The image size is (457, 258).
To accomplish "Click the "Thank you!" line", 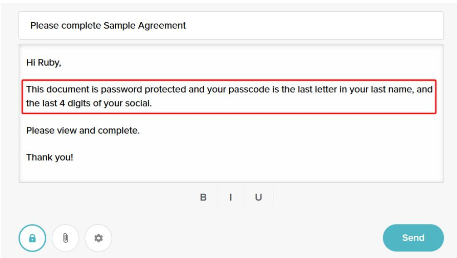I will click(x=49, y=157).
